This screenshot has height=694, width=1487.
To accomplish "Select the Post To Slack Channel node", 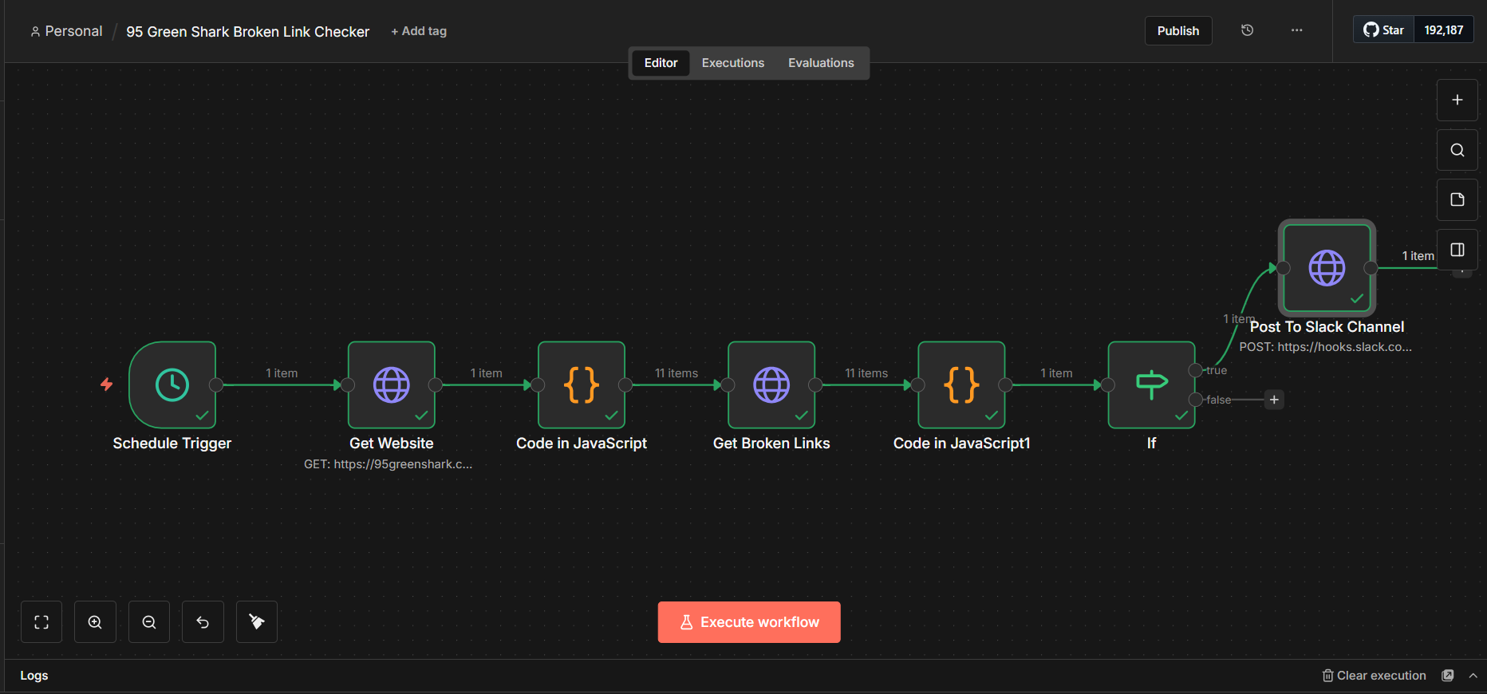I will tap(1327, 268).
